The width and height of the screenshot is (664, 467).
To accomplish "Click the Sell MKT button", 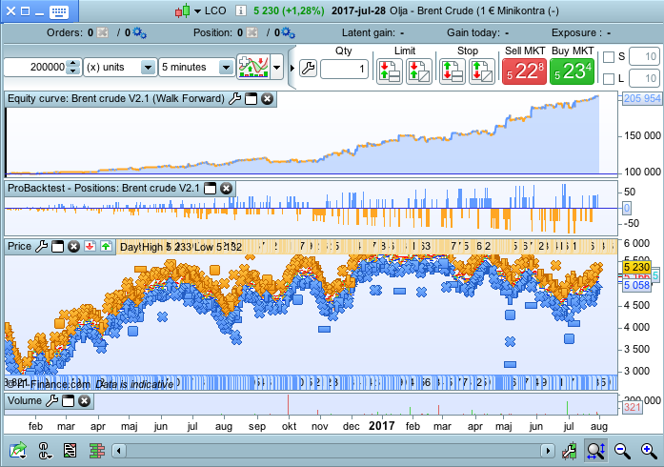I will pos(525,70).
